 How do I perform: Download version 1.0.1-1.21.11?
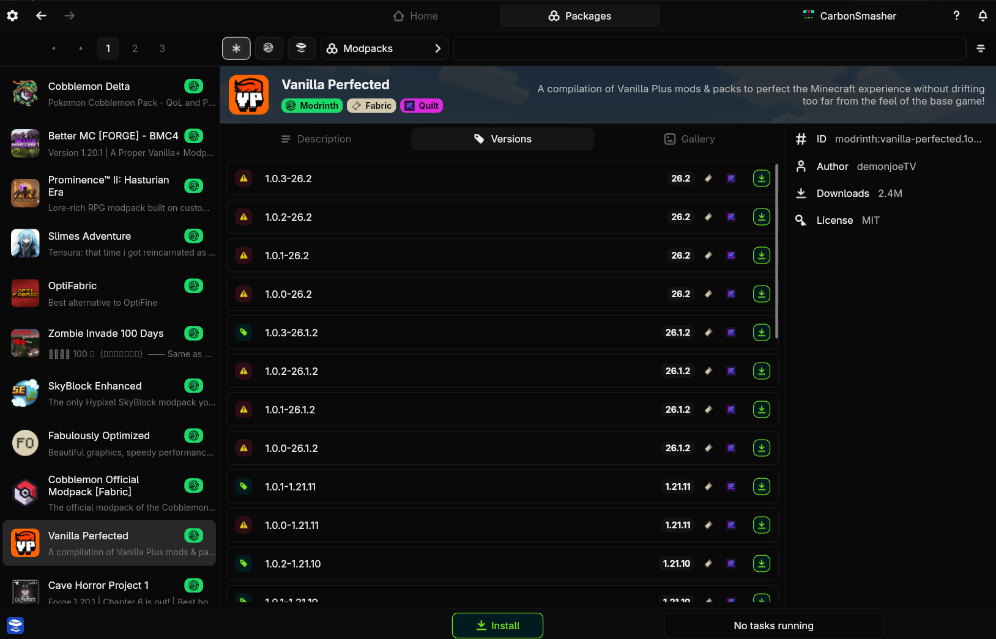(761, 487)
